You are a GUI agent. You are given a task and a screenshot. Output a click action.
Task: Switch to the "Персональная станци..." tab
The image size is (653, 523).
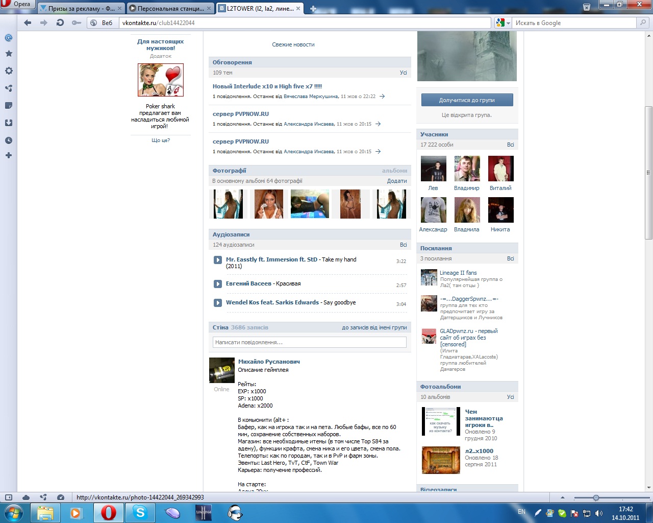click(x=170, y=9)
